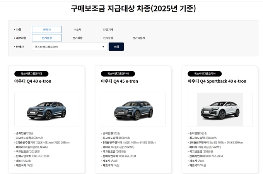This screenshot has height=174, width=263.
Task: Choose the 전기승합 sub-type filter
Action: click(x=108, y=38)
